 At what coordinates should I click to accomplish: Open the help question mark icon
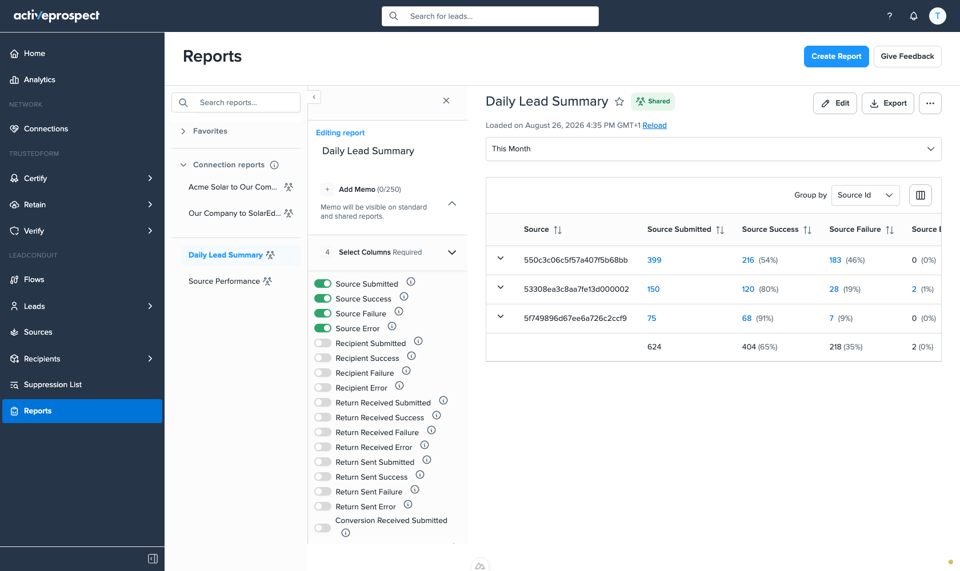[x=889, y=16]
